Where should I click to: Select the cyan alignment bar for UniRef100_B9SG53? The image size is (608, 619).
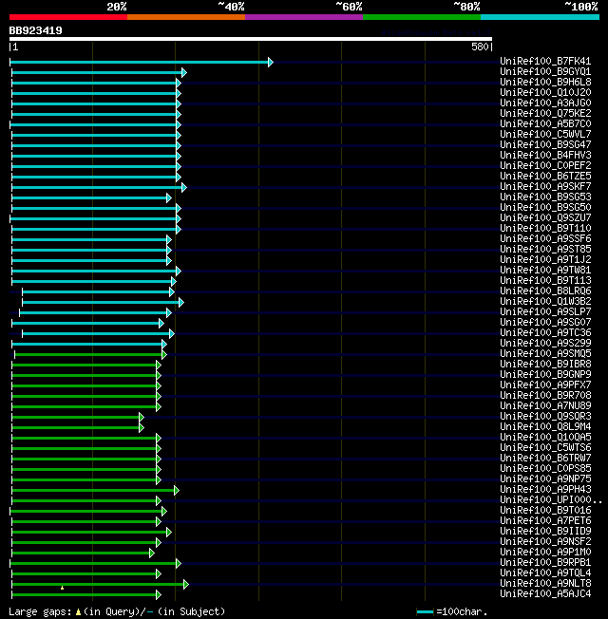point(89,197)
